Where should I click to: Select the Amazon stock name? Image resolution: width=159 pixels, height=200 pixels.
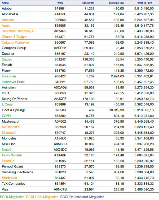(x=8, y=20)
